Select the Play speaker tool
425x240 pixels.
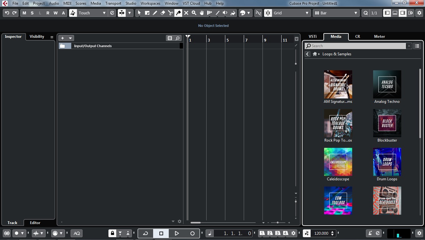pos(225,13)
